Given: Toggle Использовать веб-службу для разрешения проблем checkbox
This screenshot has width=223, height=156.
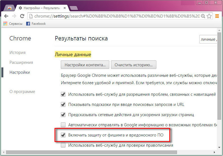Looking at the screenshot, I should tap(63, 94).
